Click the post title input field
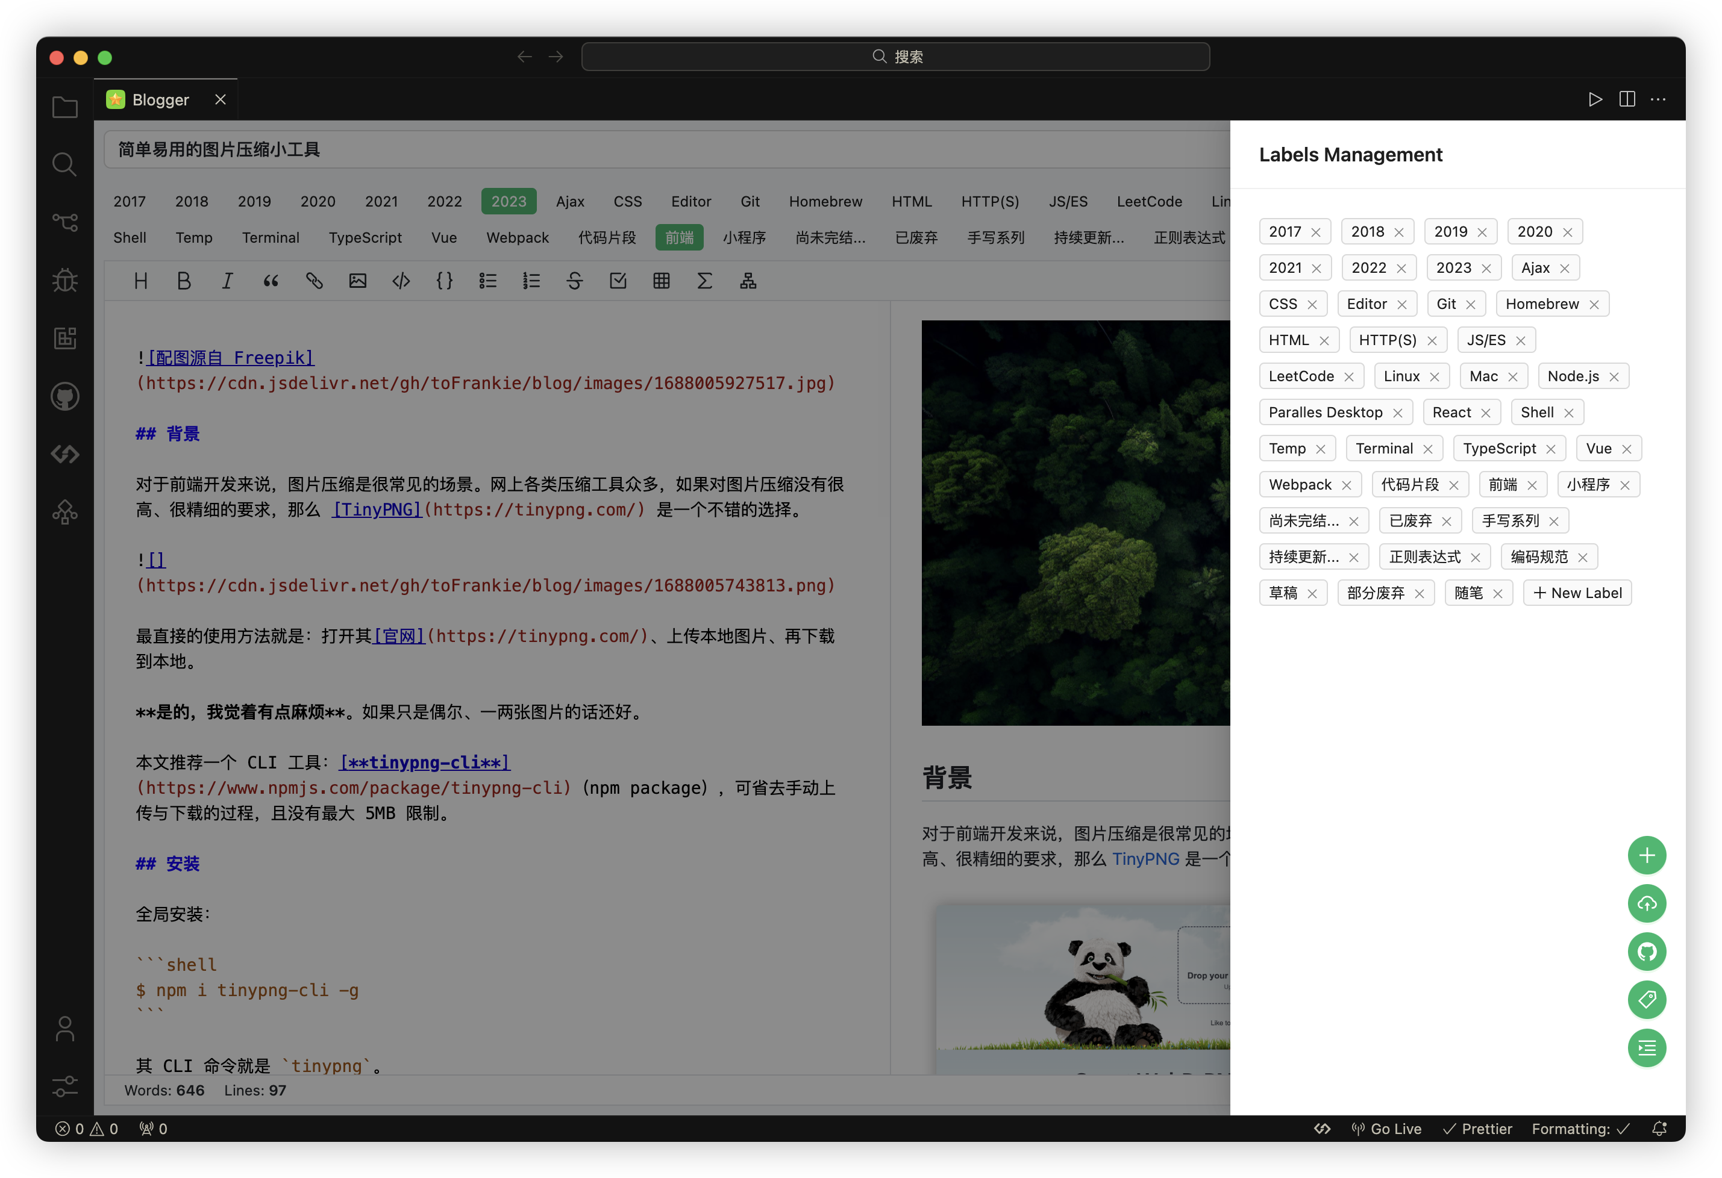The height and width of the screenshot is (1178, 1722). pos(667,149)
